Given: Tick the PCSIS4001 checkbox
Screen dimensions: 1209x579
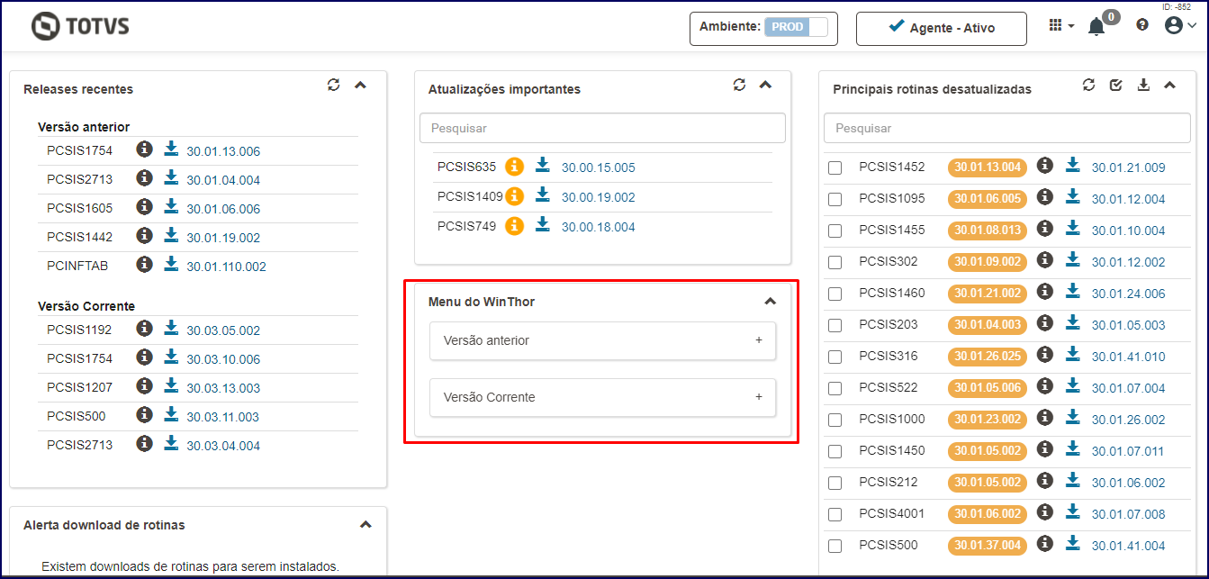Looking at the screenshot, I should (x=835, y=514).
